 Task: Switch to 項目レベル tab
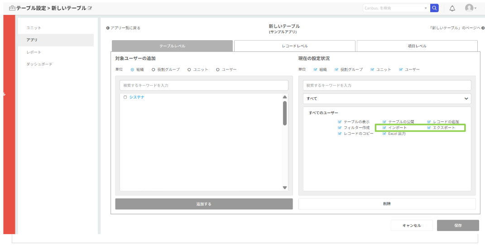point(417,46)
